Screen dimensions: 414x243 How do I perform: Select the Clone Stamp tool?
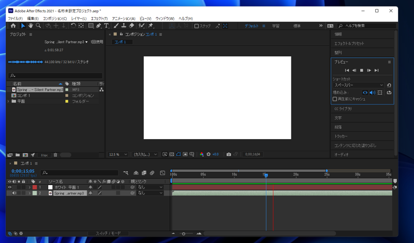[x=124, y=26]
